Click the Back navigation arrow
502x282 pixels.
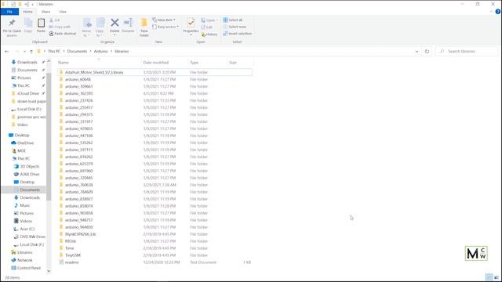[x=7, y=51]
